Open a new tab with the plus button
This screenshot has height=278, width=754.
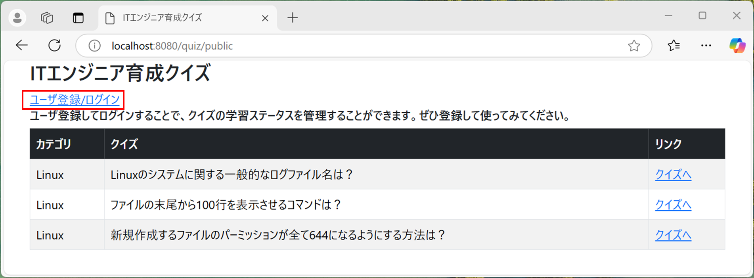292,17
